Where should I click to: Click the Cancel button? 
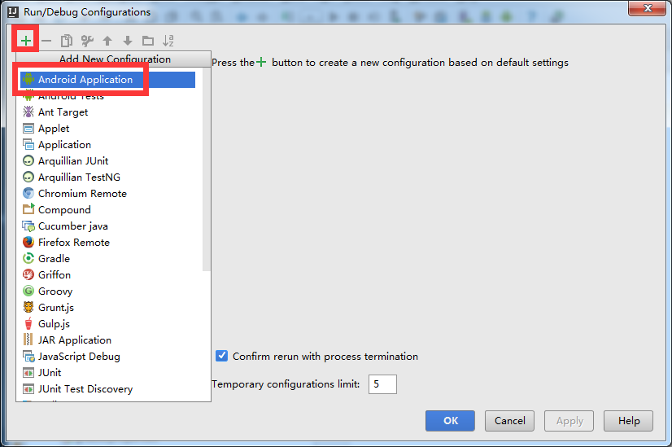tap(509, 421)
